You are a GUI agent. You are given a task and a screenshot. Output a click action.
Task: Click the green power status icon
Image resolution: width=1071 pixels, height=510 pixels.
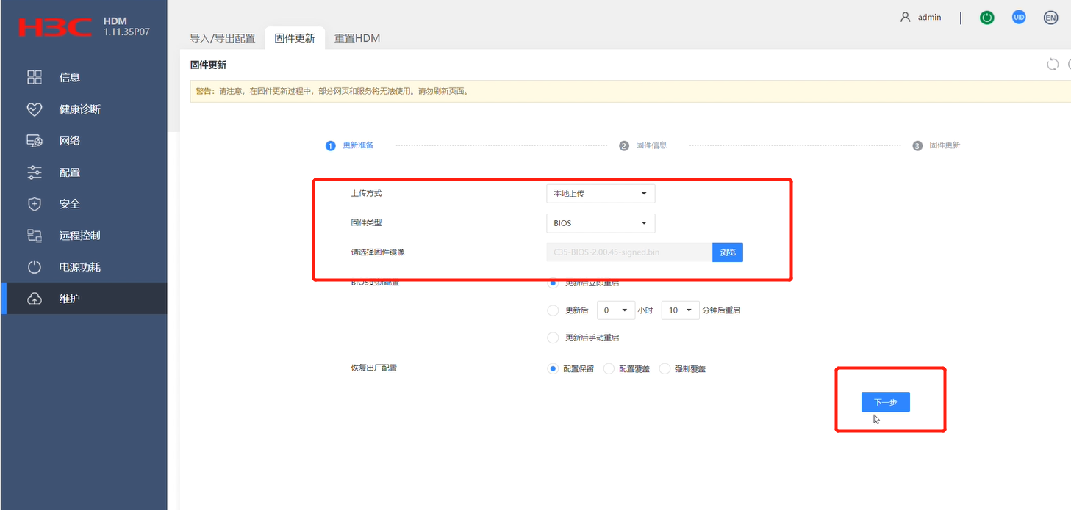point(986,17)
